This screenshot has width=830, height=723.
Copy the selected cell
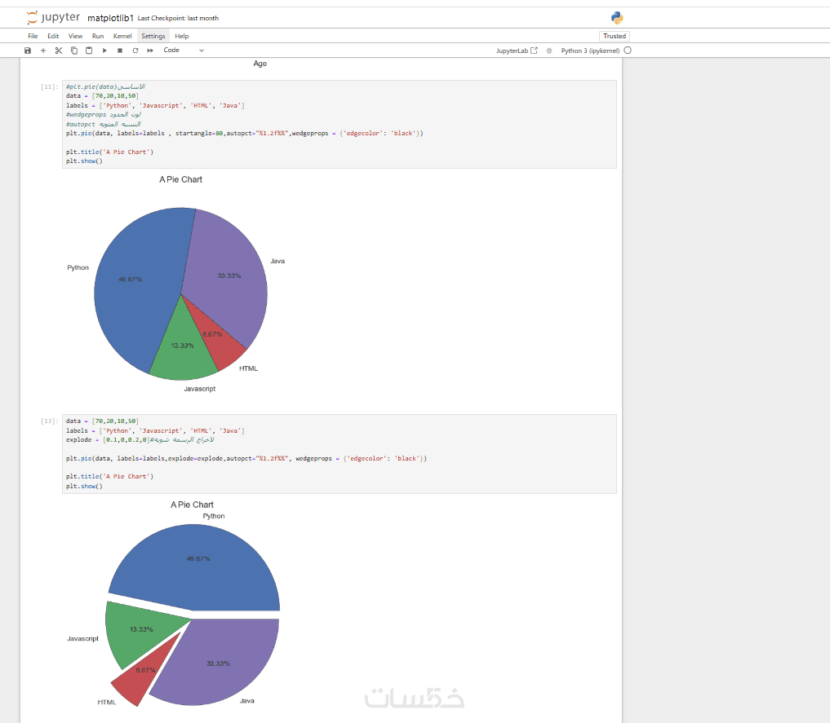tap(74, 51)
